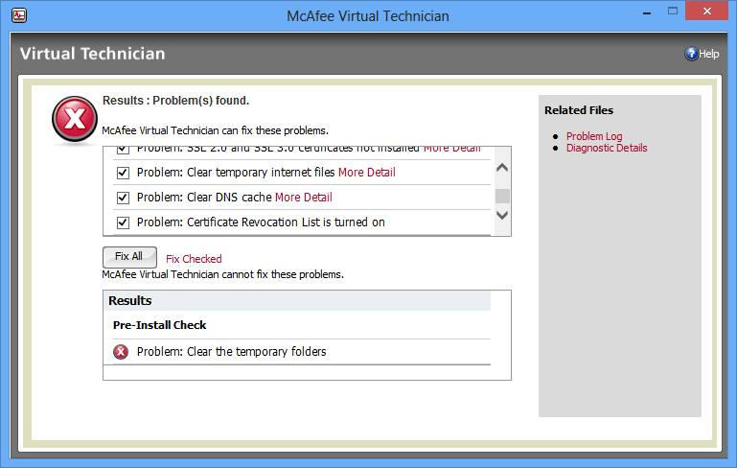
Task: Click 'Results : Problem(s) found.' text
Action: pyautogui.click(x=175, y=101)
